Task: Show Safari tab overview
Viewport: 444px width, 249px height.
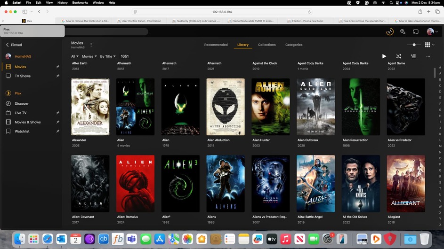Action: pyautogui.click(x=437, y=12)
